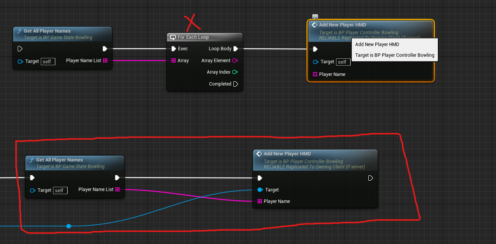This screenshot has height=244, width=496.
Task: Click self field on lower Get All Player Names
Action: tap(60, 190)
